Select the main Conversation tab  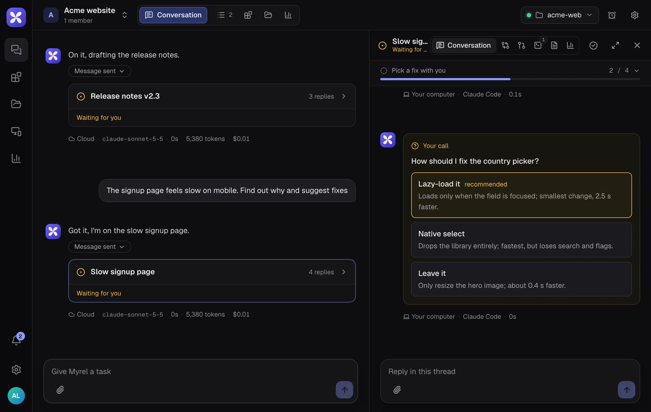pos(173,15)
